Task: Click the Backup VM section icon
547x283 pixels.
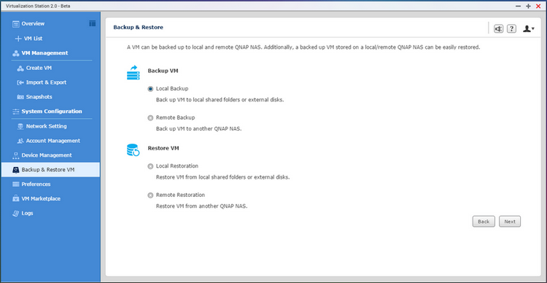Action: pos(133,73)
